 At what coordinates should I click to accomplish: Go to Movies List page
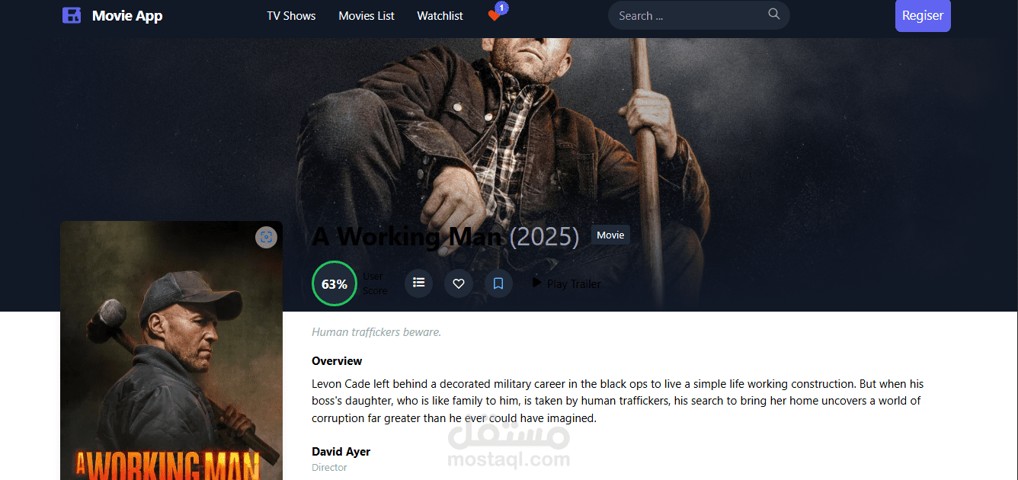pos(367,16)
